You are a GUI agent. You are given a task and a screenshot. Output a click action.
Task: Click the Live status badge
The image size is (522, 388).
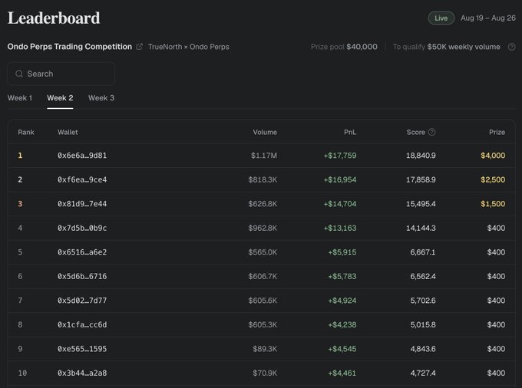tap(441, 18)
